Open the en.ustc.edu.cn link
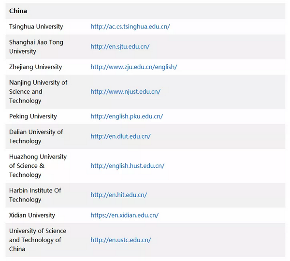 click(120, 240)
